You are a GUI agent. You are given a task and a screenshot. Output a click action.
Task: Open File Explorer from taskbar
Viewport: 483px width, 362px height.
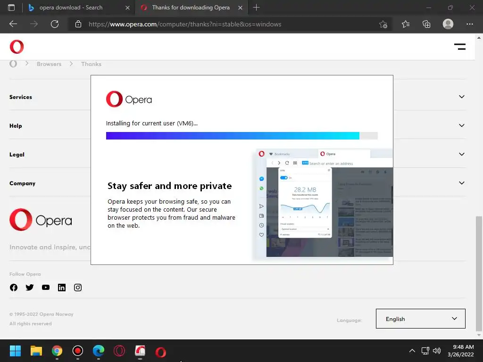(36, 351)
